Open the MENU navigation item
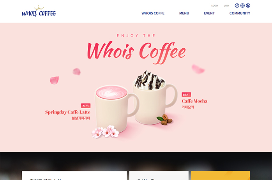Image resolution: width=272 pixels, height=180 pixels. 184,13
